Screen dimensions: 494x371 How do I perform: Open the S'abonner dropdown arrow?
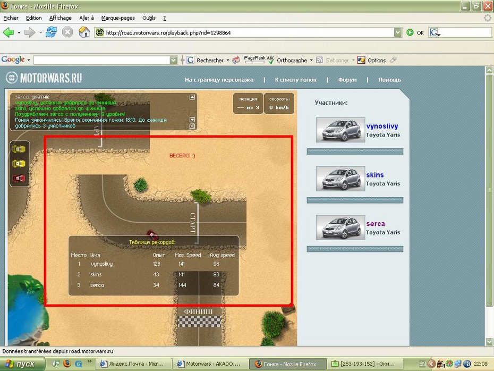tap(353, 60)
